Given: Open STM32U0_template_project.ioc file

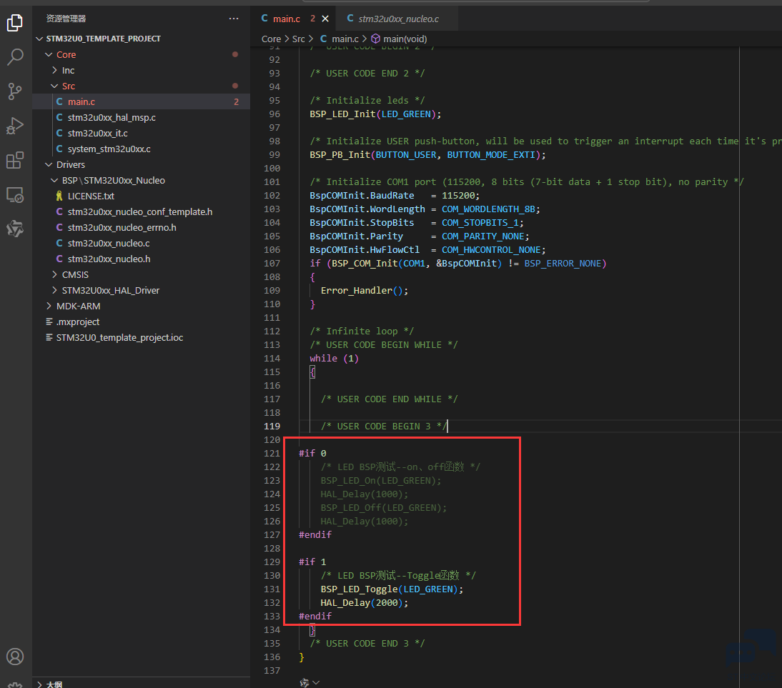Looking at the screenshot, I should (119, 337).
